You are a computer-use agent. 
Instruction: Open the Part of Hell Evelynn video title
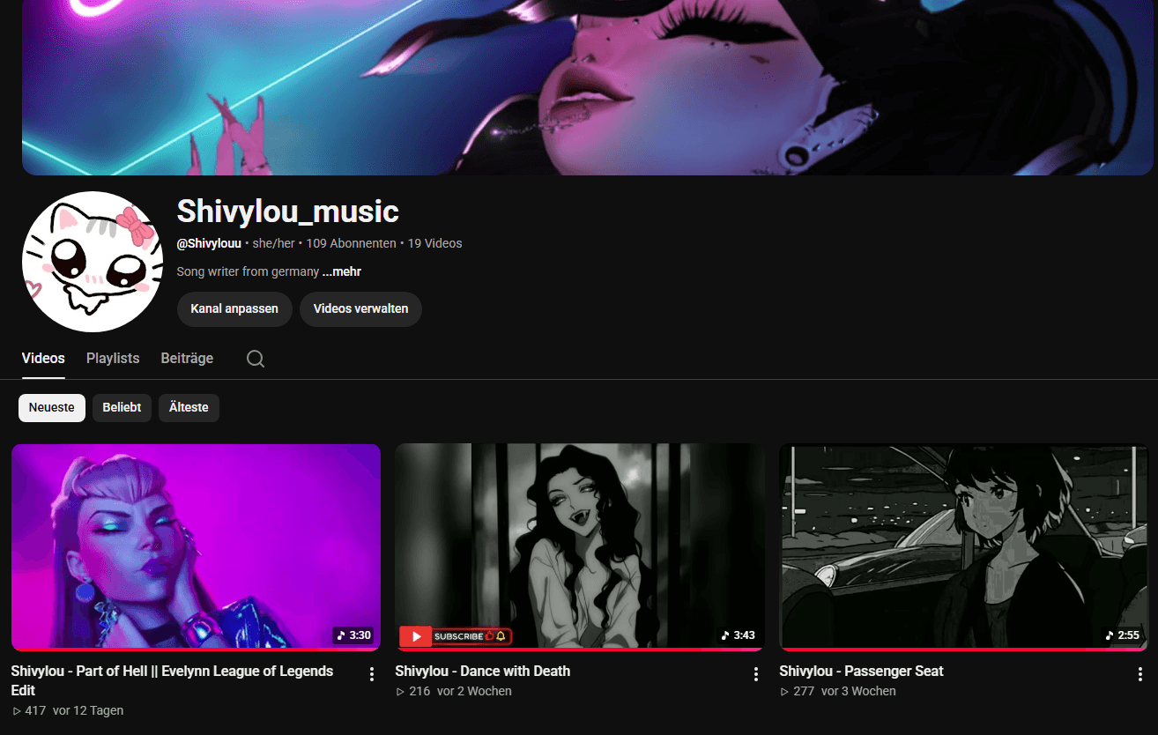click(x=172, y=680)
